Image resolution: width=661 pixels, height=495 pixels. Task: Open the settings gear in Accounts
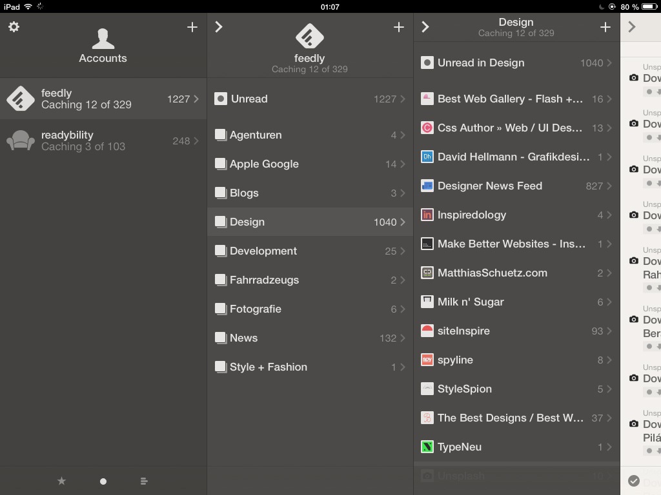pos(14,27)
